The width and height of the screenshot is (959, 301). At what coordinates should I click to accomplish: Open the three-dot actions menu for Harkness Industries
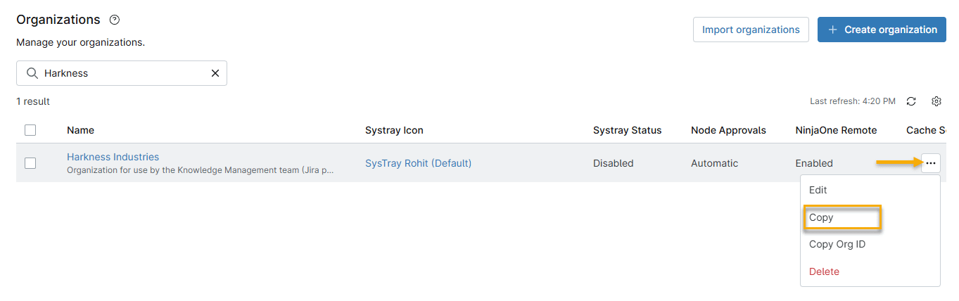931,163
